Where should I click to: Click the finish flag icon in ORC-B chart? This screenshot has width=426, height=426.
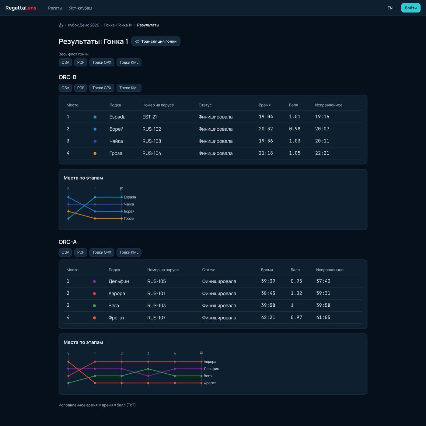(x=122, y=189)
